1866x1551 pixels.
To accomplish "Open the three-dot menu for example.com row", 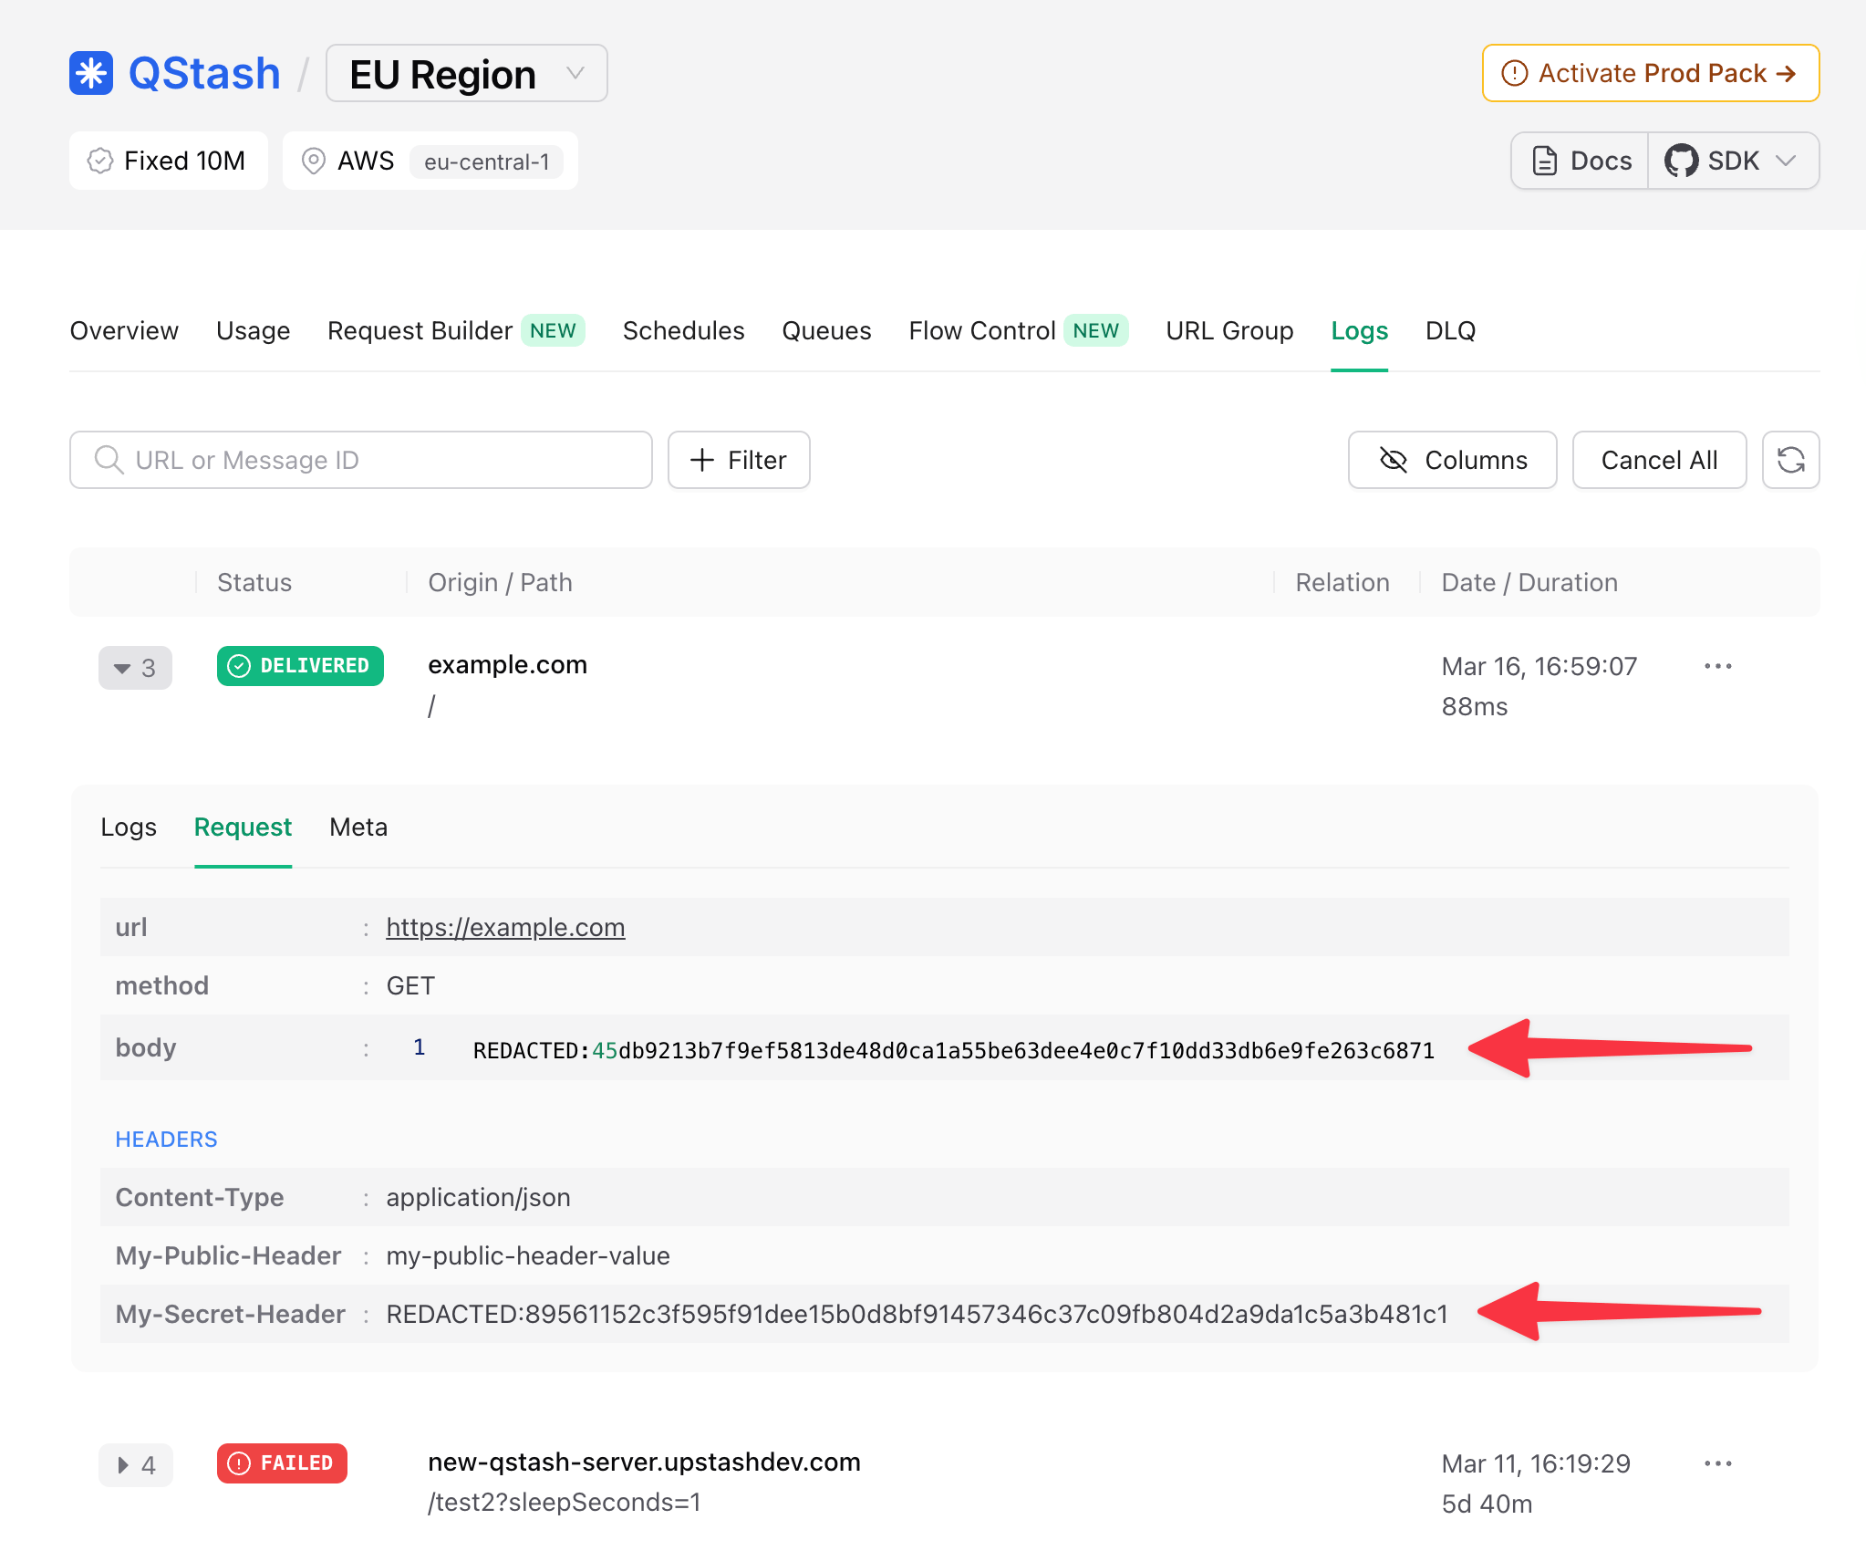I will point(1717,666).
